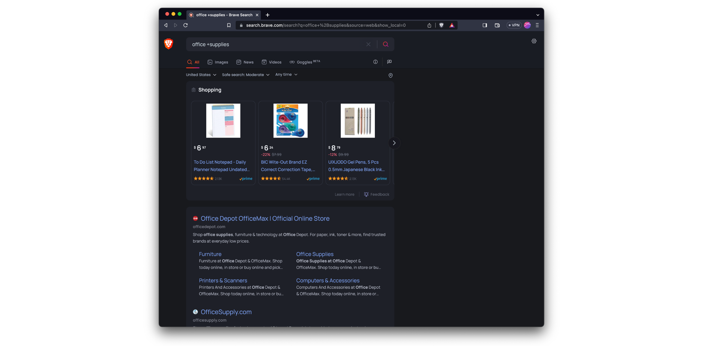Click the profile avatar icon in the toolbar
The width and height of the screenshot is (703, 346).
[527, 25]
